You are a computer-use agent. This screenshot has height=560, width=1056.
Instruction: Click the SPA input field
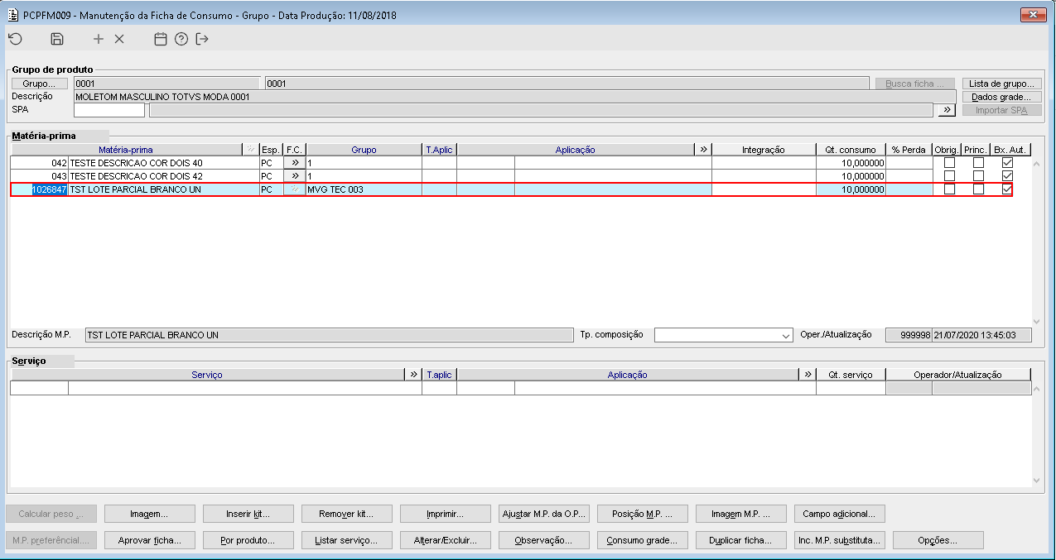[x=108, y=110]
